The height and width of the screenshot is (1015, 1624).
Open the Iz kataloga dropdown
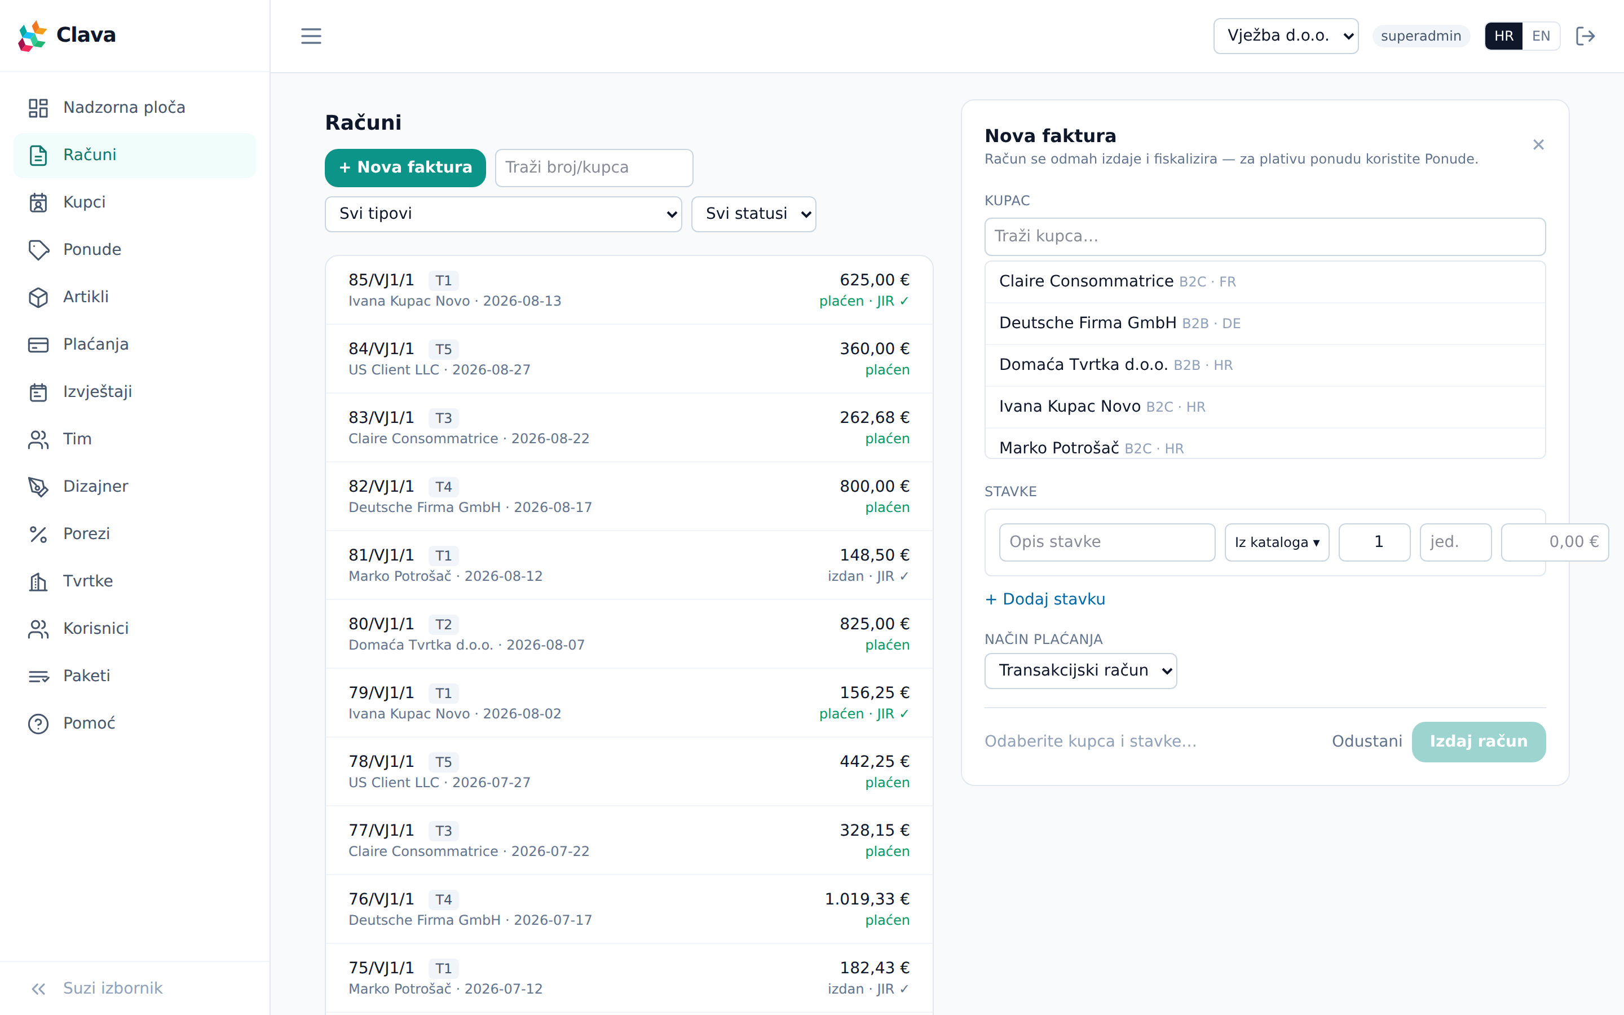click(1277, 542)
